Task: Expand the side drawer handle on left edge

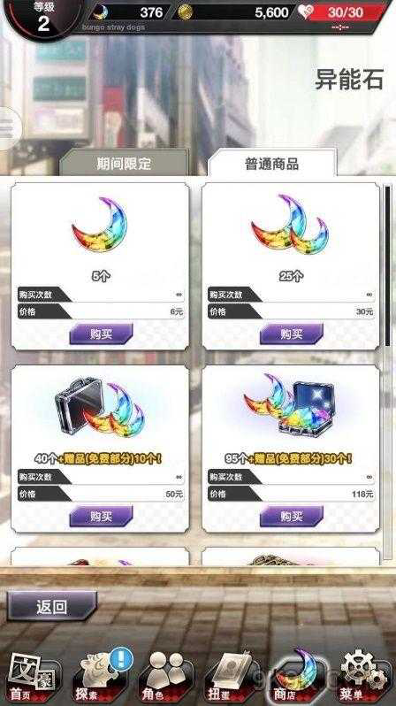Action: [9, 129]
